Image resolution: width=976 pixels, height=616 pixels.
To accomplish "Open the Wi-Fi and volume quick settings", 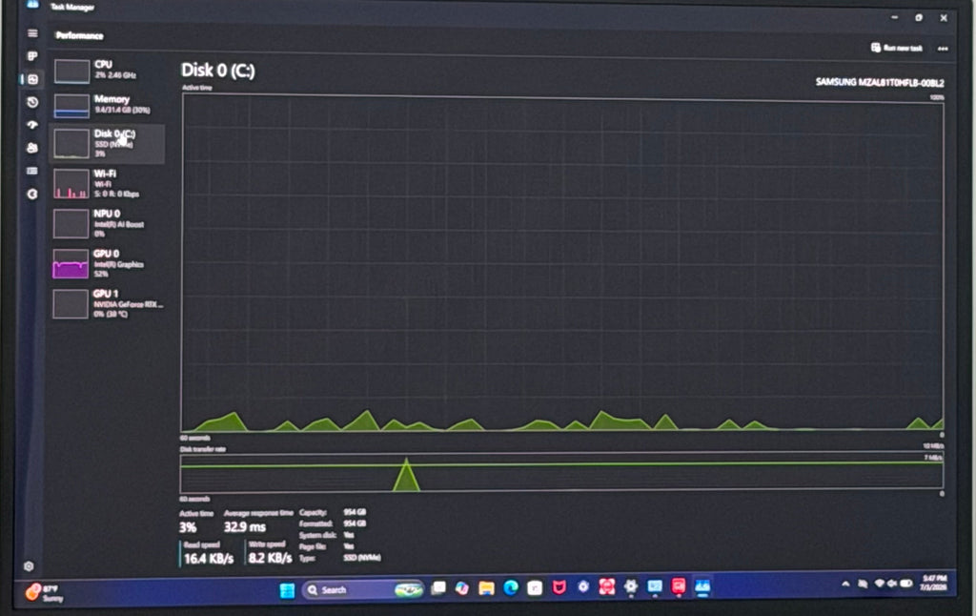I will pyautogui.click(x=893, y=584).
